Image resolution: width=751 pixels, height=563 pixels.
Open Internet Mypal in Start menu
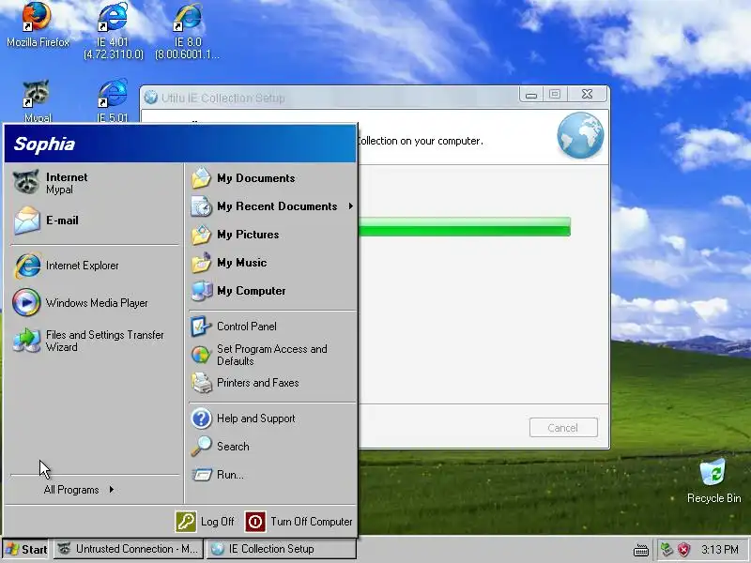(x=95, y=183)
